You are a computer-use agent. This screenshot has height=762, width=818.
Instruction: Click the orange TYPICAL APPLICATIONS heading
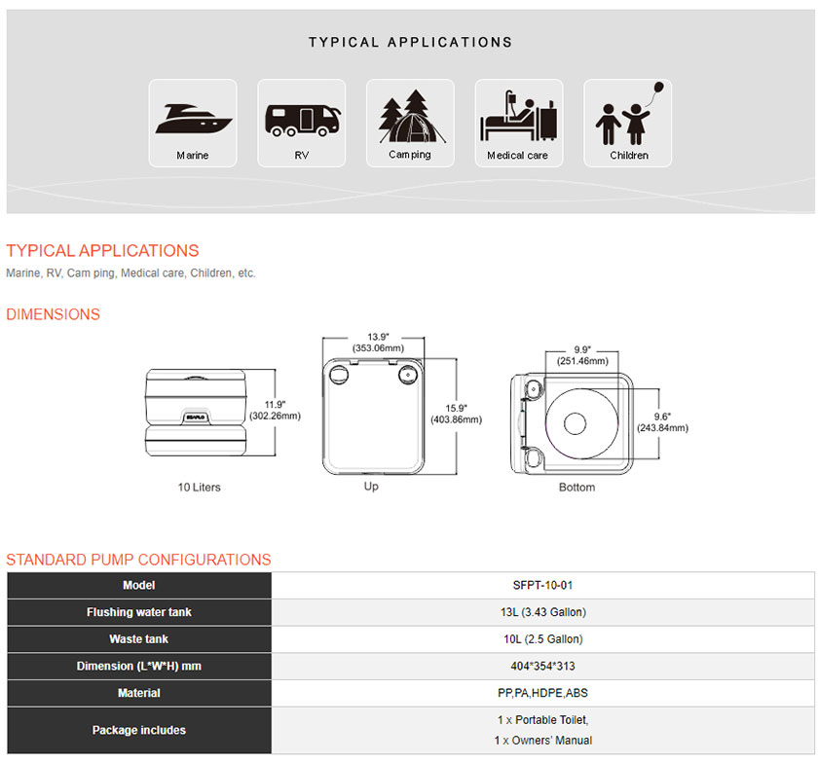(x=102, y=251)
